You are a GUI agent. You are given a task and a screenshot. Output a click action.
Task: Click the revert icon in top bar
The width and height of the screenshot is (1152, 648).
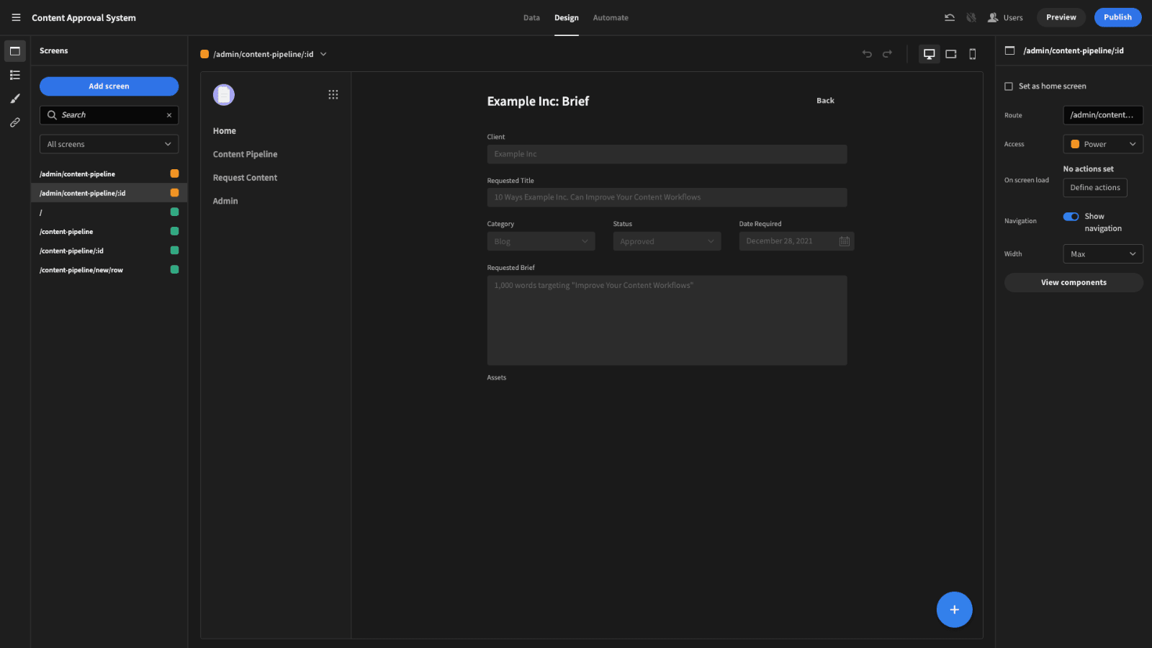click(x=950, y=17)
